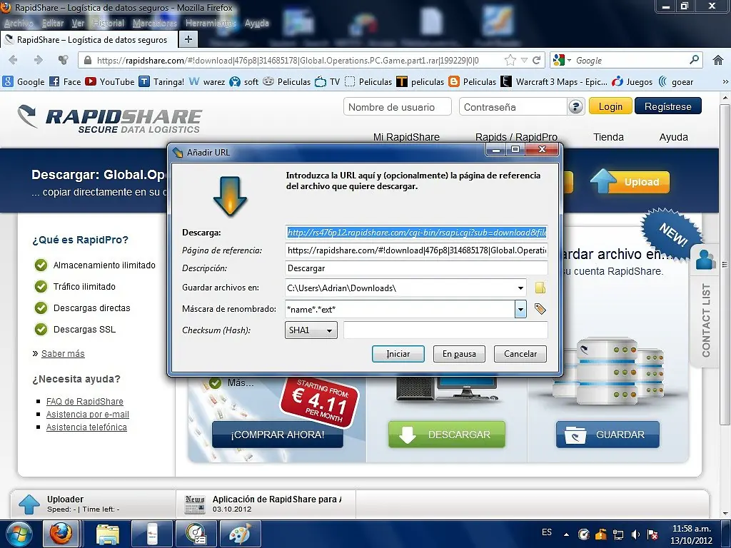Image resolution: width=731 pixels, height=548 pixels.
Task: Open the Firefox home page icon
Action: [718, 60]
